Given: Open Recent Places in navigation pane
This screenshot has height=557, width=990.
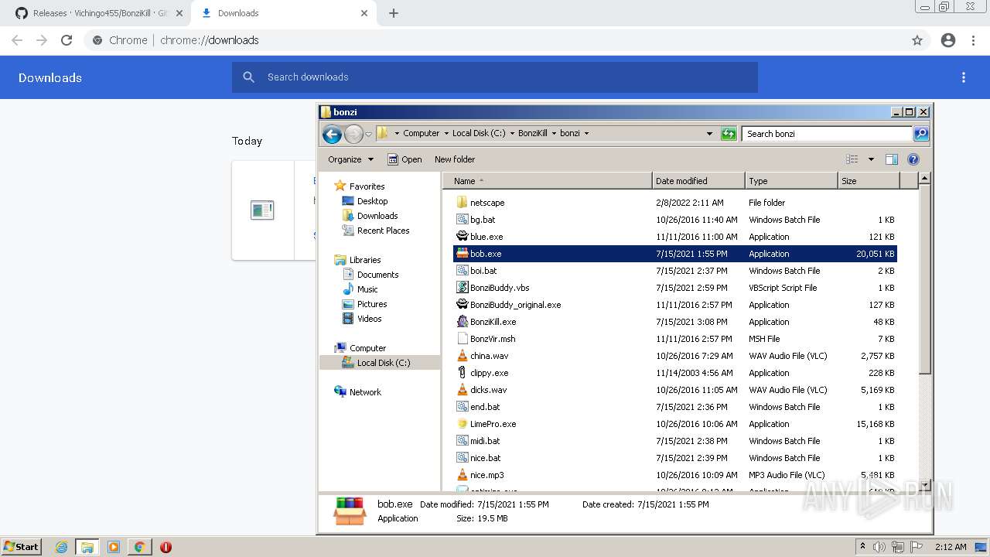Looking at the screenshot, I should [x=383, y=231].
